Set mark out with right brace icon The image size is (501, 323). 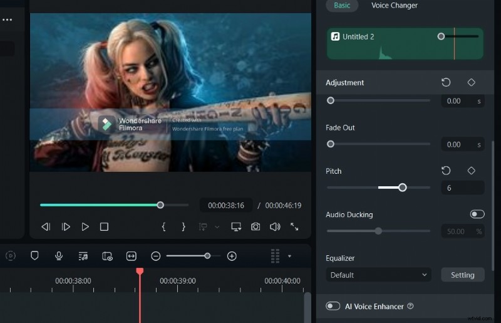183,226
